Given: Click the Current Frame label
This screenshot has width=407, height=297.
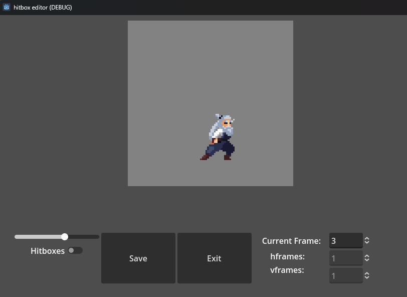Looking at the screenshot, I should tap(291, 241).
